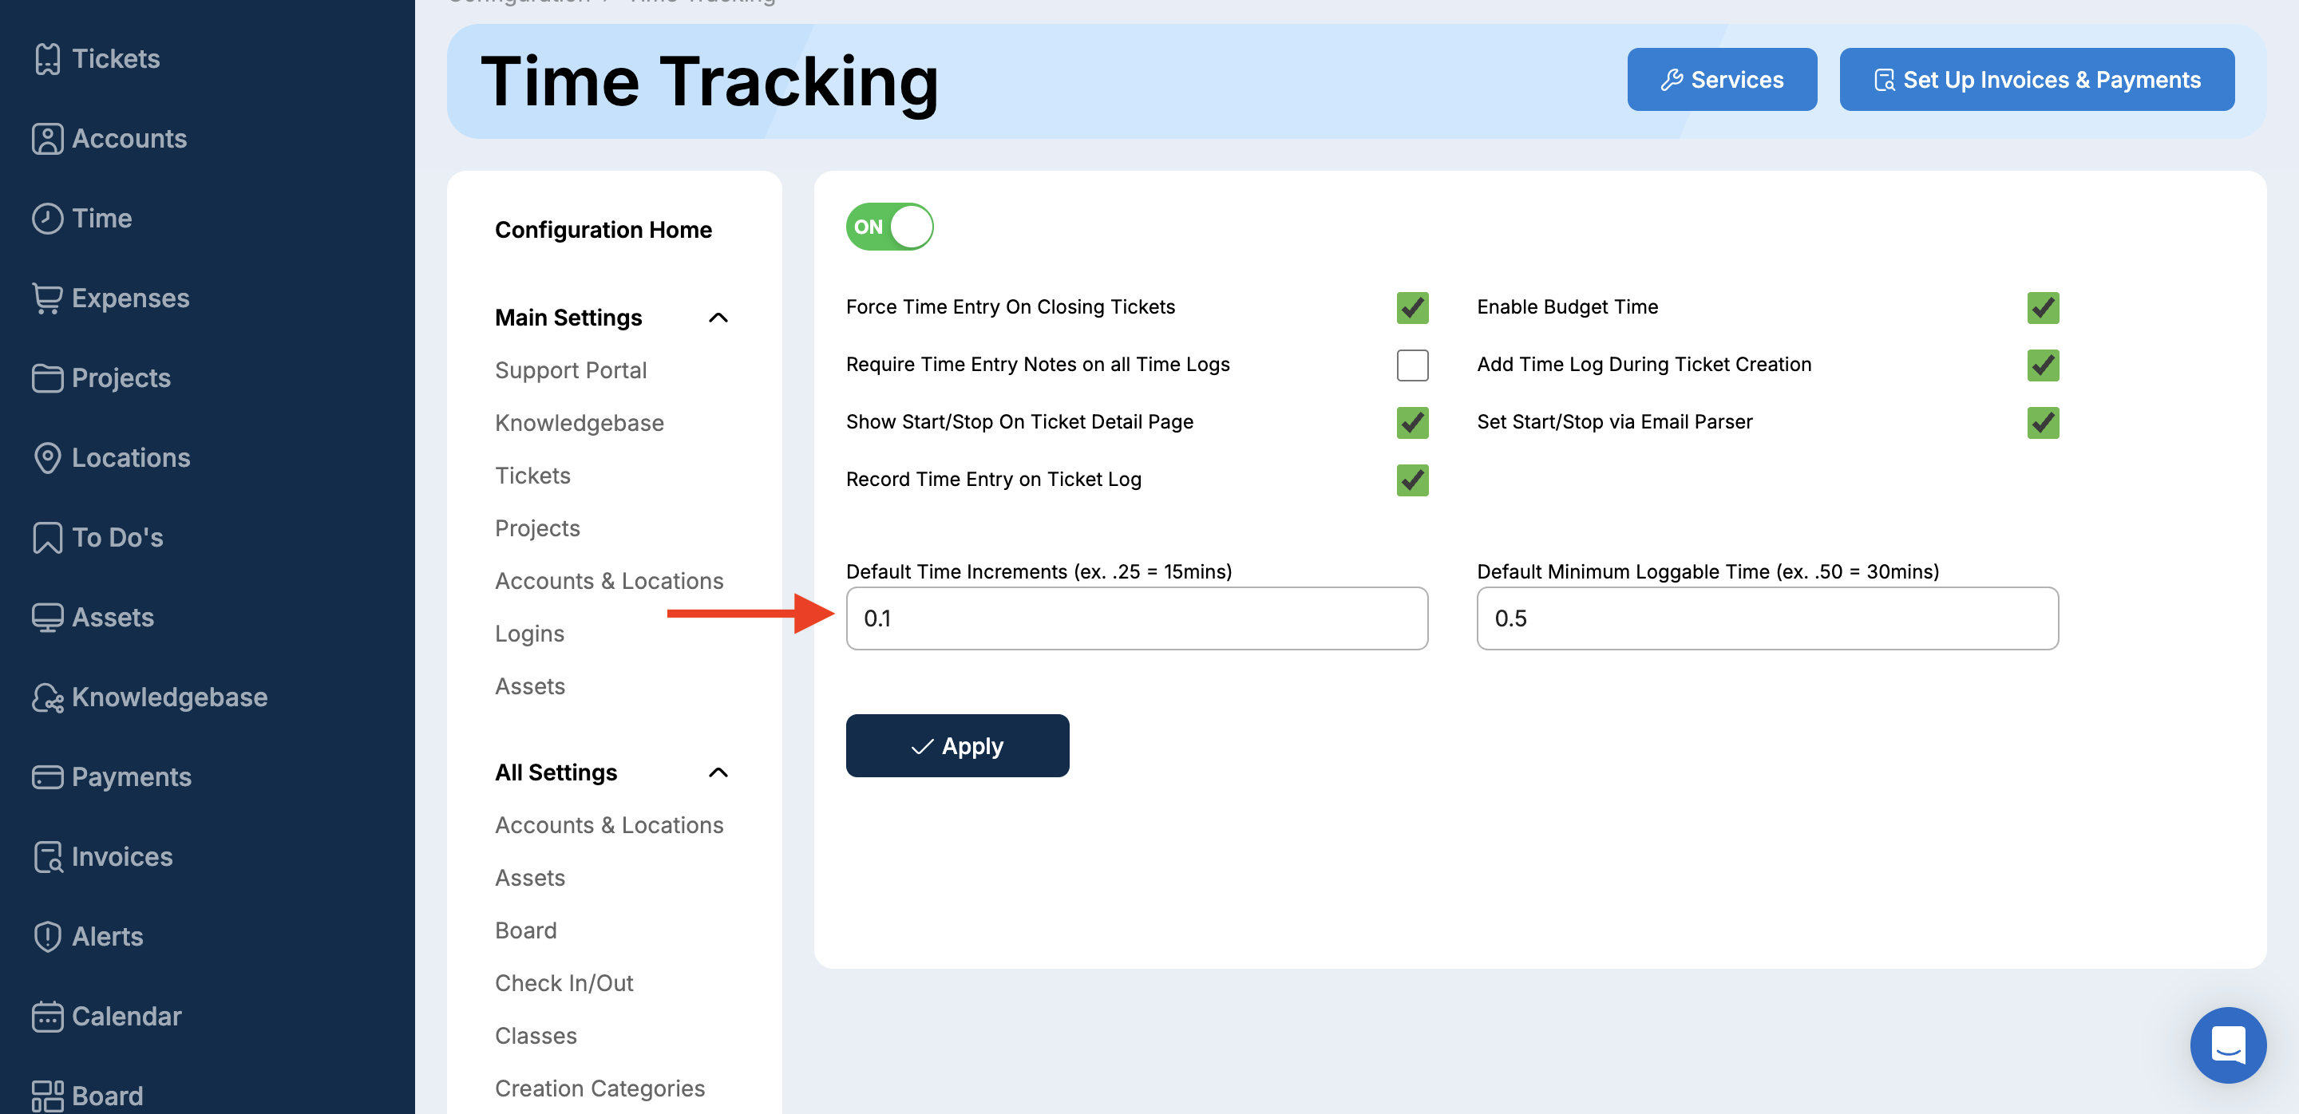Go to Check In/Out settings
The image size is (2299, 1114).
[x=563, y=983]
